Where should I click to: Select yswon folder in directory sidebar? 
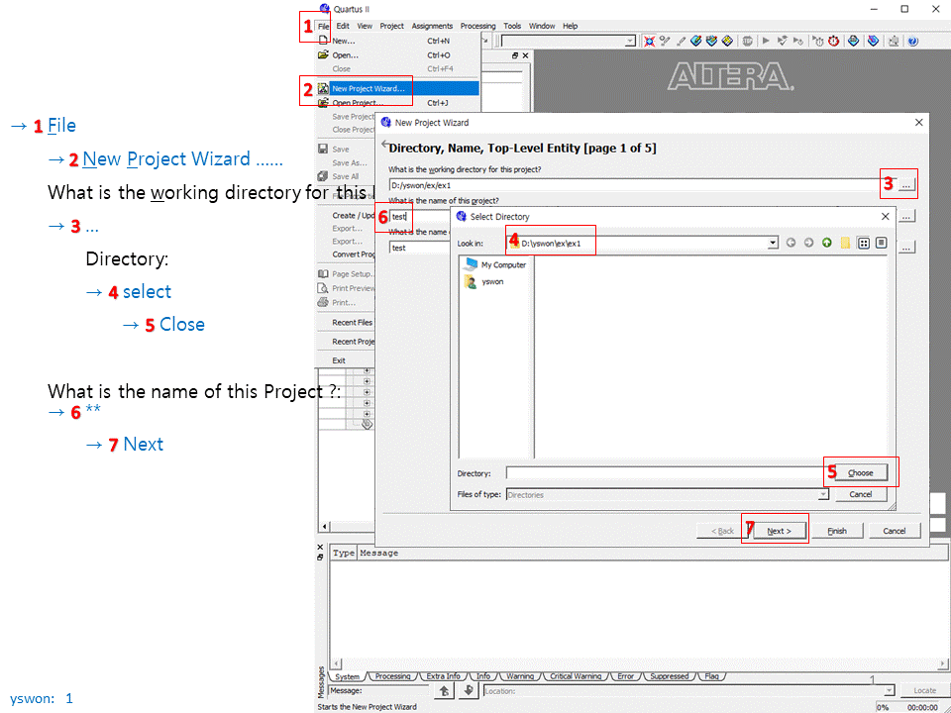tap(484, 282)
